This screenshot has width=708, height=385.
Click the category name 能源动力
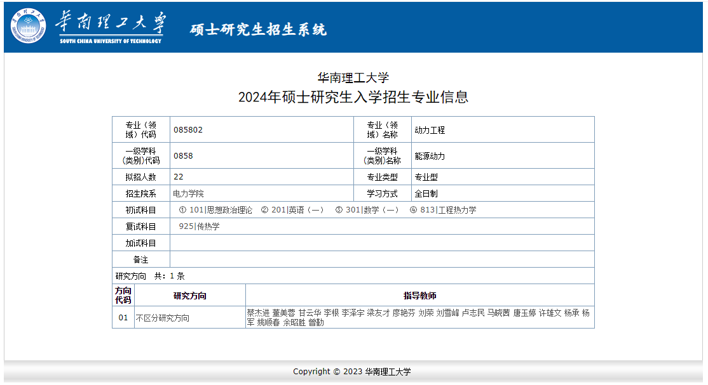430,156
